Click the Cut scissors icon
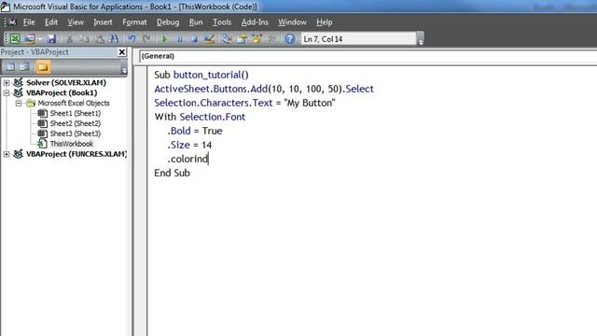Image resolution: width=597 pixels, height=336 pixels. tap(69, 38)
